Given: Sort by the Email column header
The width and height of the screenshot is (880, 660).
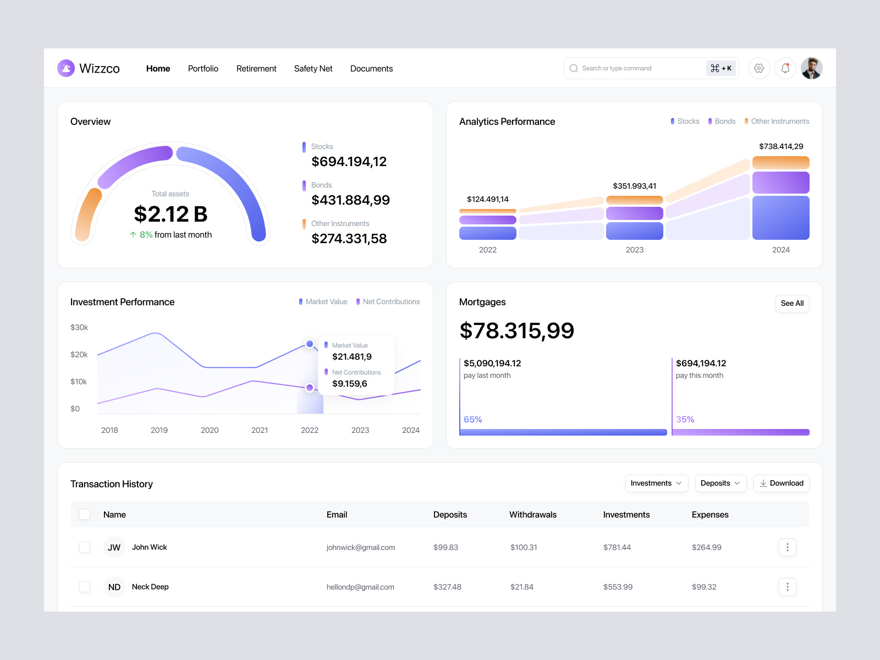Looking at the screenshot, I should tap(337, 515).
